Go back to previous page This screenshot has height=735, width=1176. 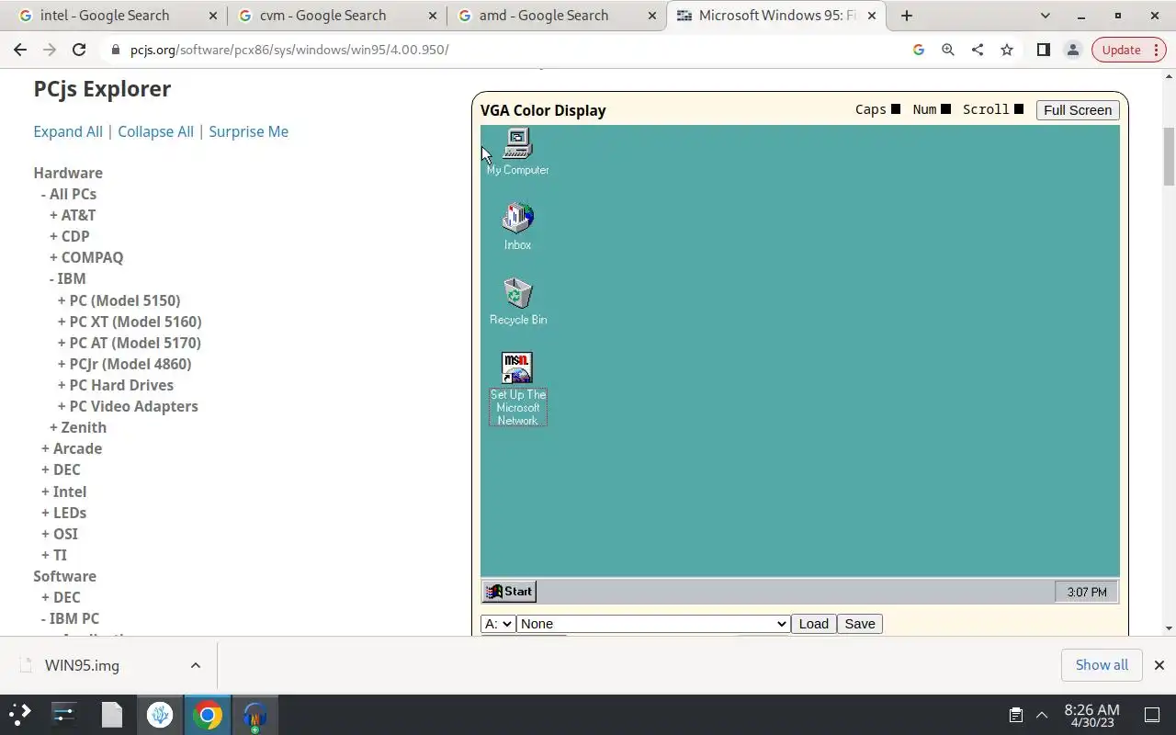coord(20,50)
